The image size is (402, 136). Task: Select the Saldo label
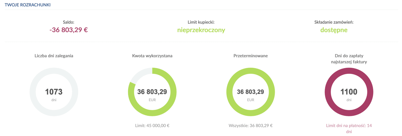[x=69, y=22]
